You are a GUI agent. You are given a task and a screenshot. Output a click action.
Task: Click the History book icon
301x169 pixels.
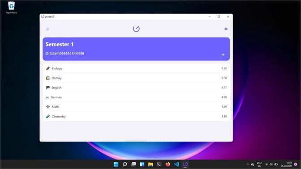pos(48,78)
